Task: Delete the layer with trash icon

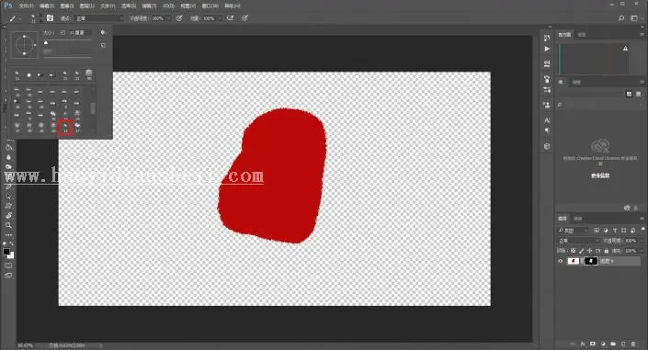Action: [633, 344]
